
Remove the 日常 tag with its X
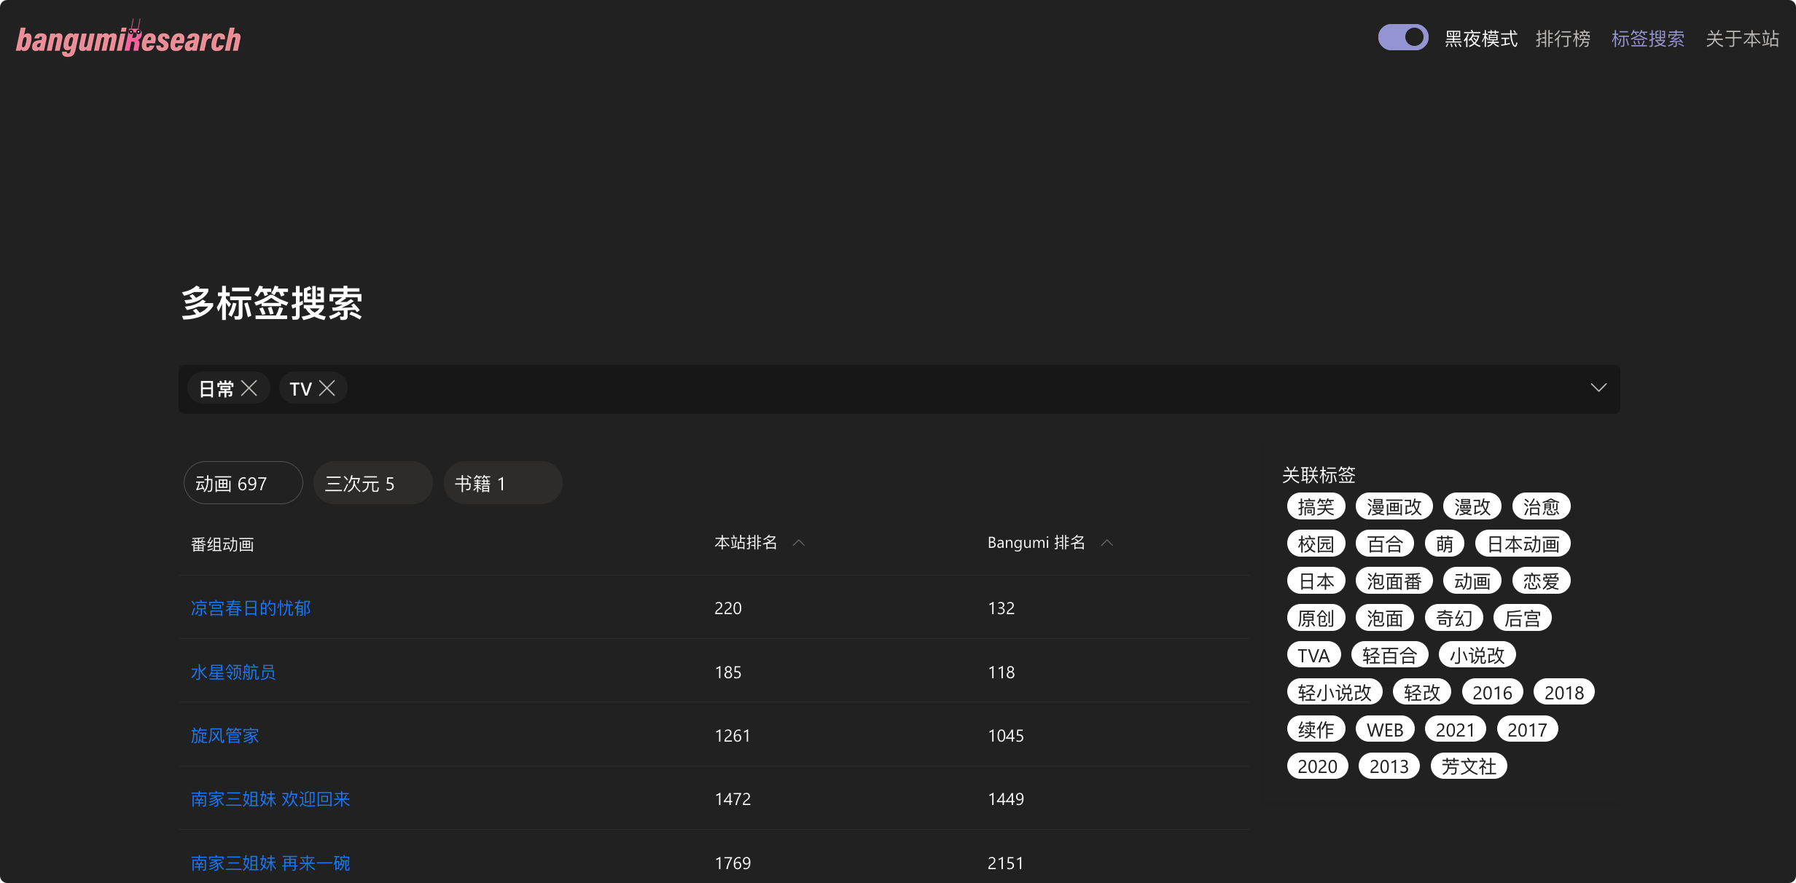point(249,388)
